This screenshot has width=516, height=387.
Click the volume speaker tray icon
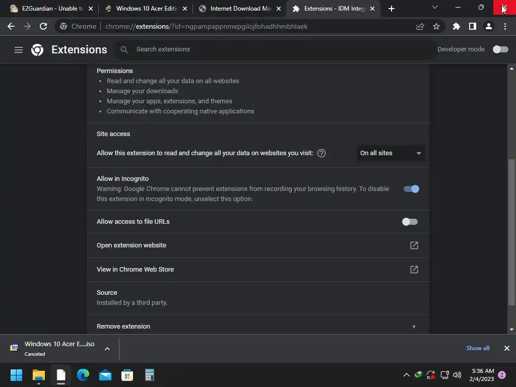pyautogui.click(x=457, y=375)
